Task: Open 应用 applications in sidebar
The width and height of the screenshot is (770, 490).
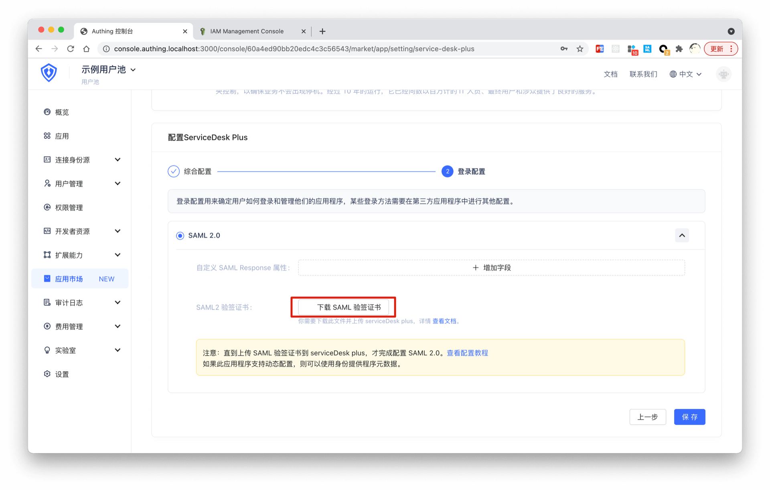Action: (62, 136)
